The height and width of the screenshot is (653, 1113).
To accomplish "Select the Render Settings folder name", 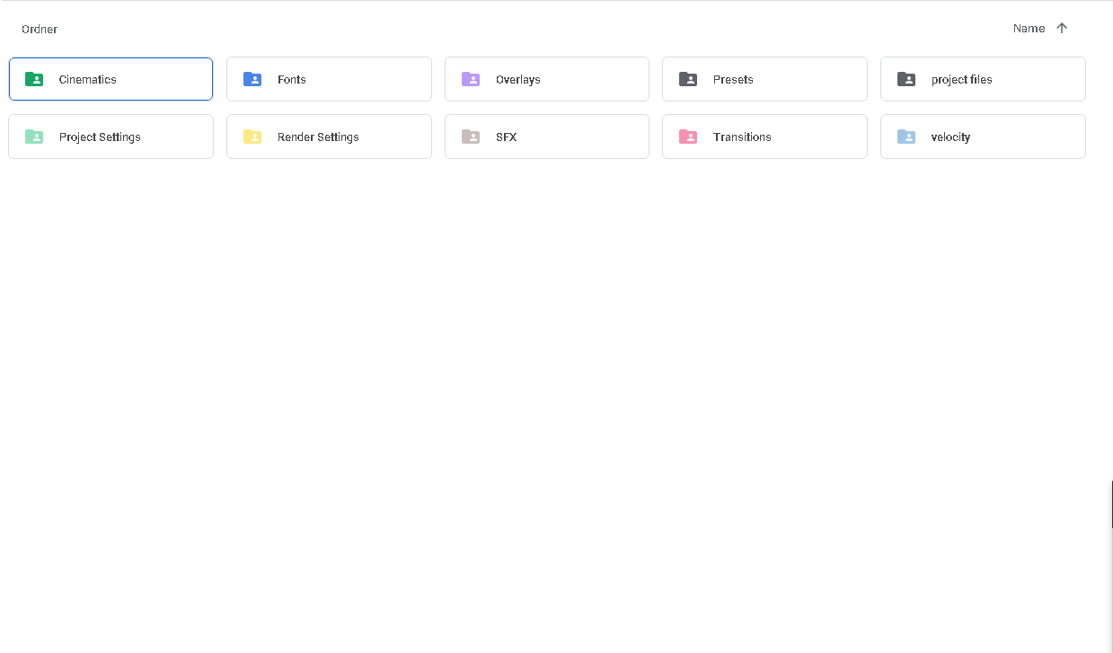I will coord(318,137).
